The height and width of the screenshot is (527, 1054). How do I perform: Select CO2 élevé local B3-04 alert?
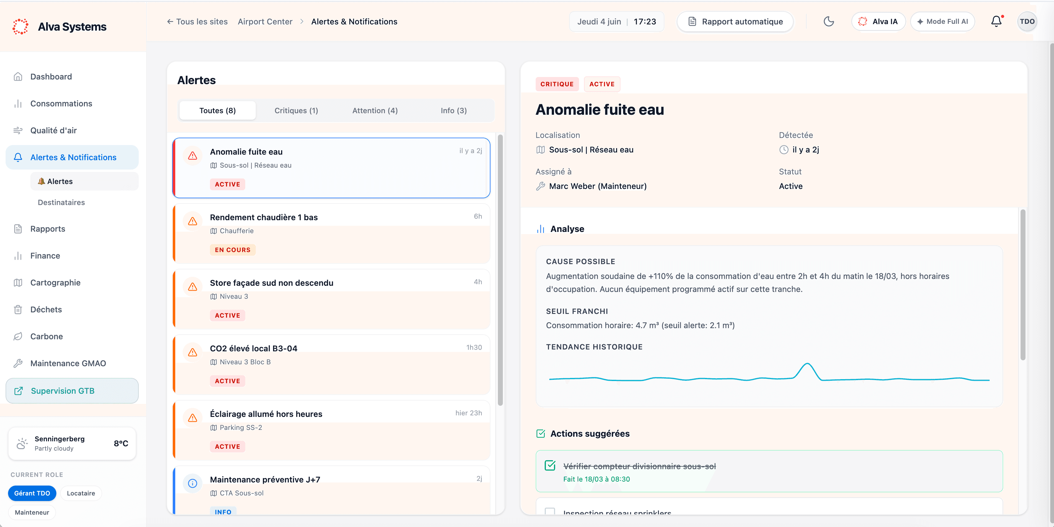pos(331,365)
